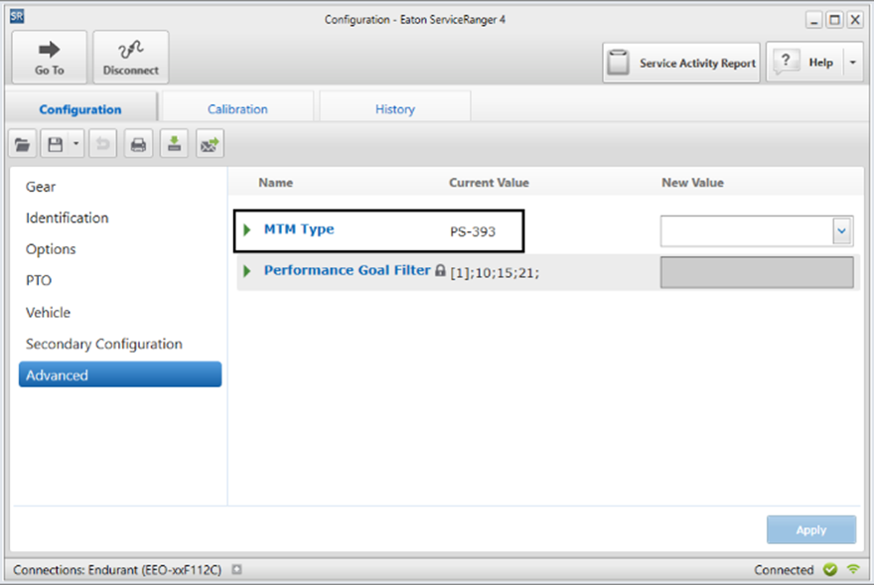The image size is (874, 585).
Task: Disconnect from the vehicle
Action: pos(130,58)
